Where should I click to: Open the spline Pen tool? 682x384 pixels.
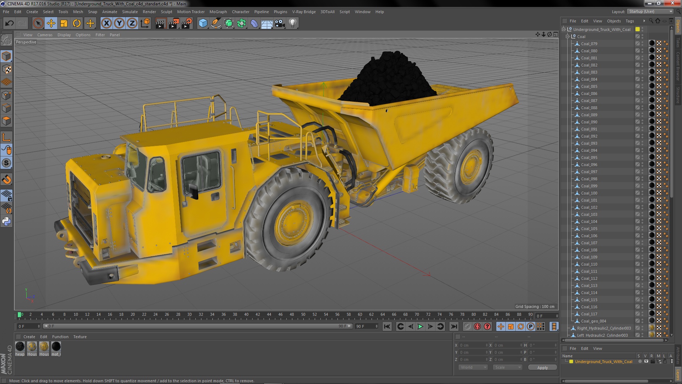[216, 23]
